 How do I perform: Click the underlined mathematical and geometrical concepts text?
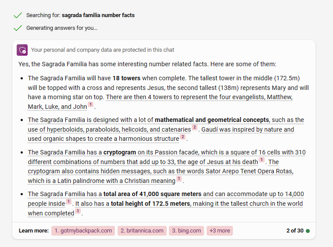pyautogui.click(x=212, y=120)
